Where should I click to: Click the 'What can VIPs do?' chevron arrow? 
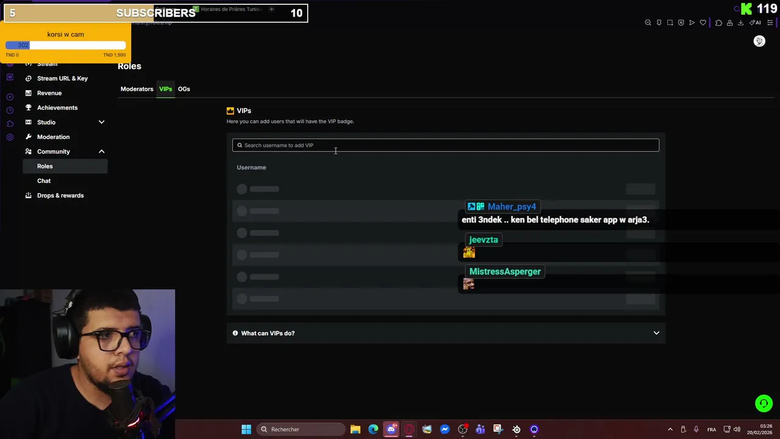point(656,333)
